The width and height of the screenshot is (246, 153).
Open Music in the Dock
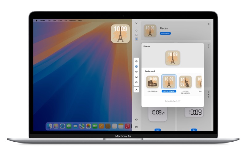[x=127, y=126]
